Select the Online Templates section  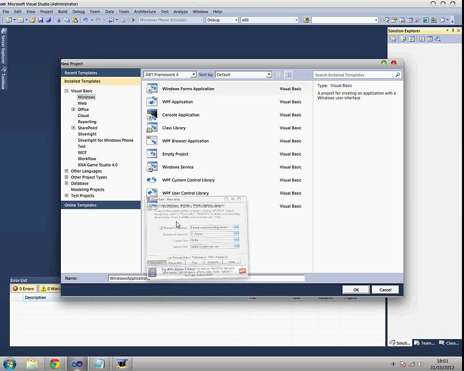point(101,205)
